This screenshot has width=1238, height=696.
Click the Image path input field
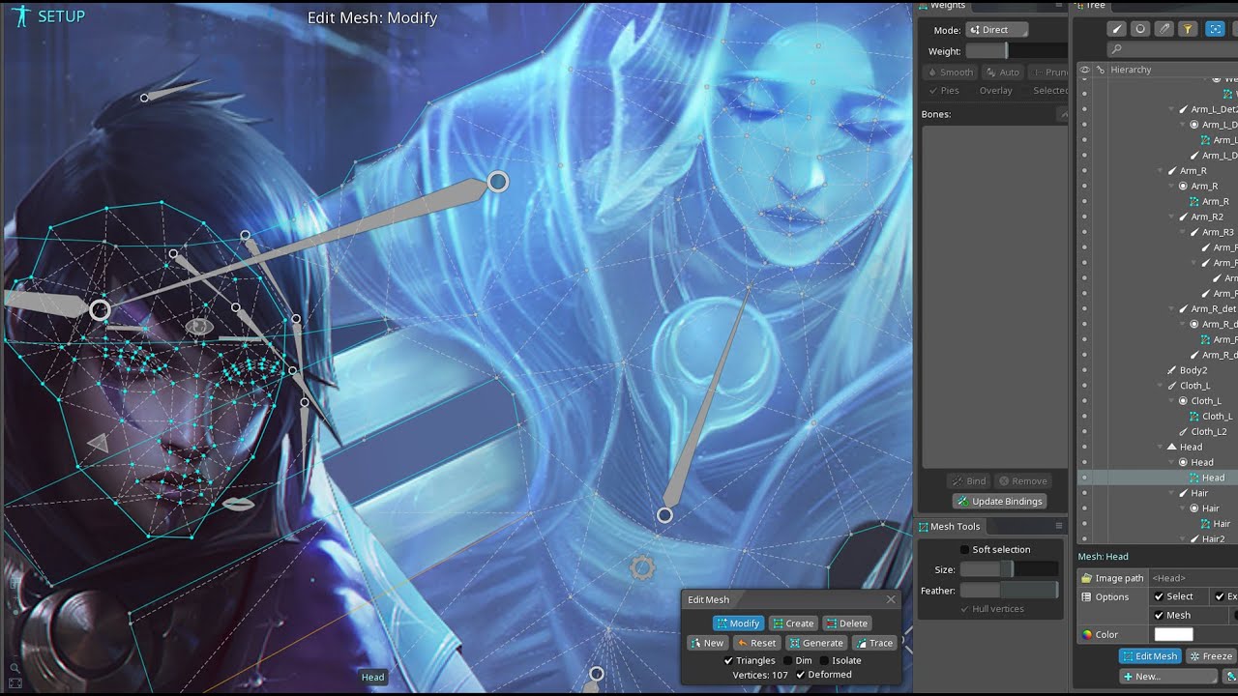click(1194, 578)
